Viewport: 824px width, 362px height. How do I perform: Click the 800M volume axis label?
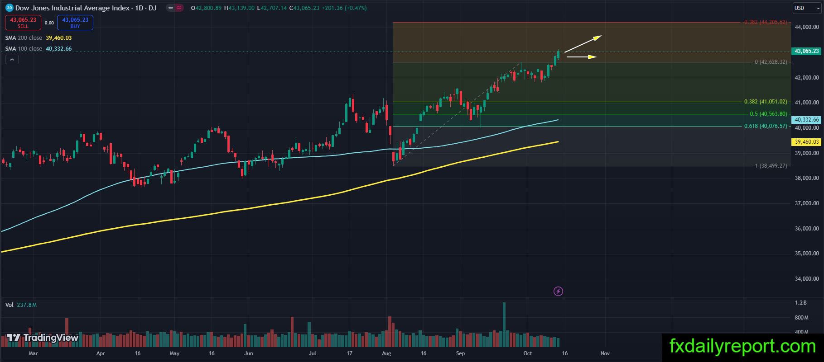[801, 318]
